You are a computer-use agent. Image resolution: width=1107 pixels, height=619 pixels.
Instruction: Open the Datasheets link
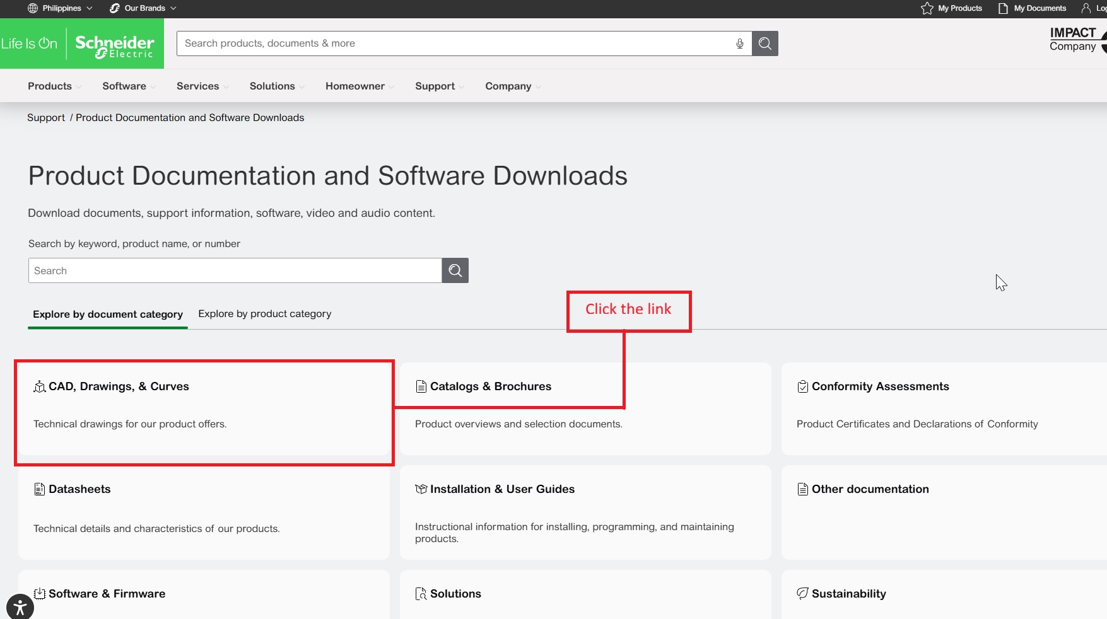pos(79,489)
